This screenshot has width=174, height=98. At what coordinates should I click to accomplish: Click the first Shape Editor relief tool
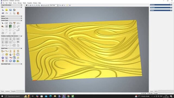click(x=3, y=51)
